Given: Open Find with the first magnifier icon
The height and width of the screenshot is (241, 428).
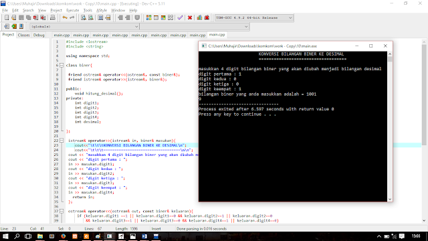Looking at the screenshot, I should click(x=84, y=18).
